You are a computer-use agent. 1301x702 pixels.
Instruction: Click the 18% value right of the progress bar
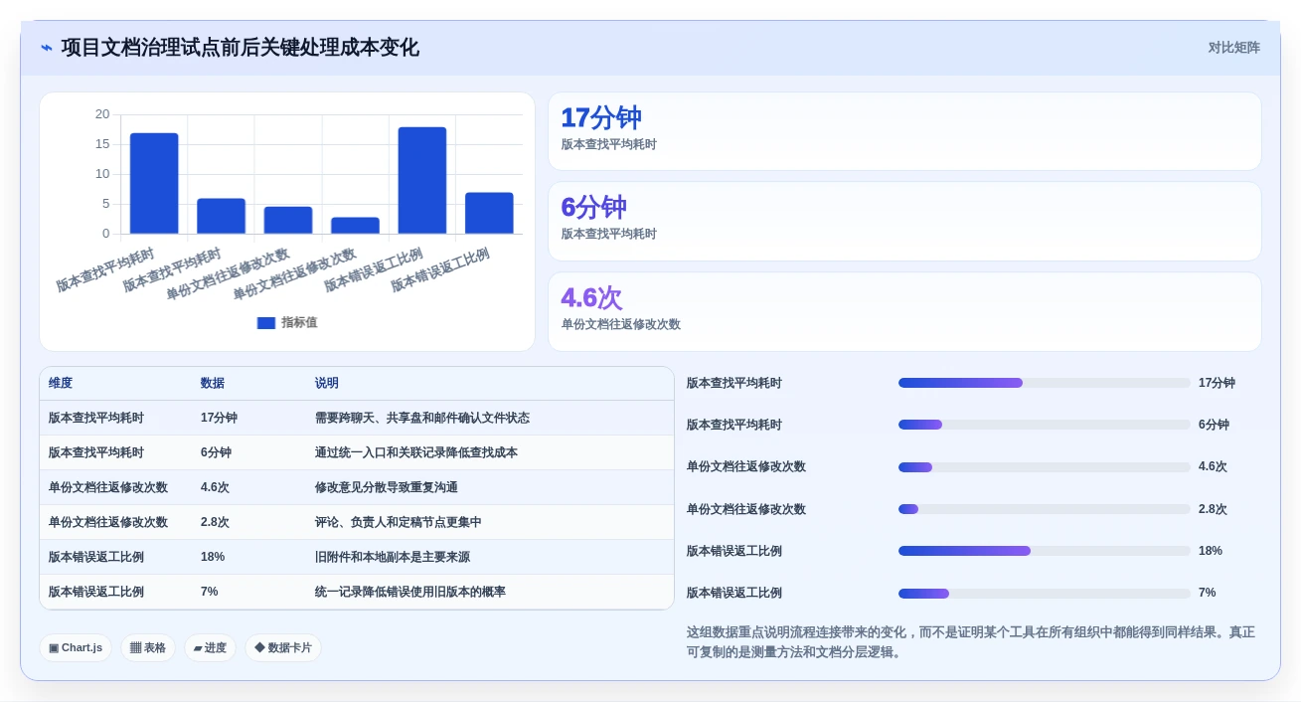[1211, 551]
